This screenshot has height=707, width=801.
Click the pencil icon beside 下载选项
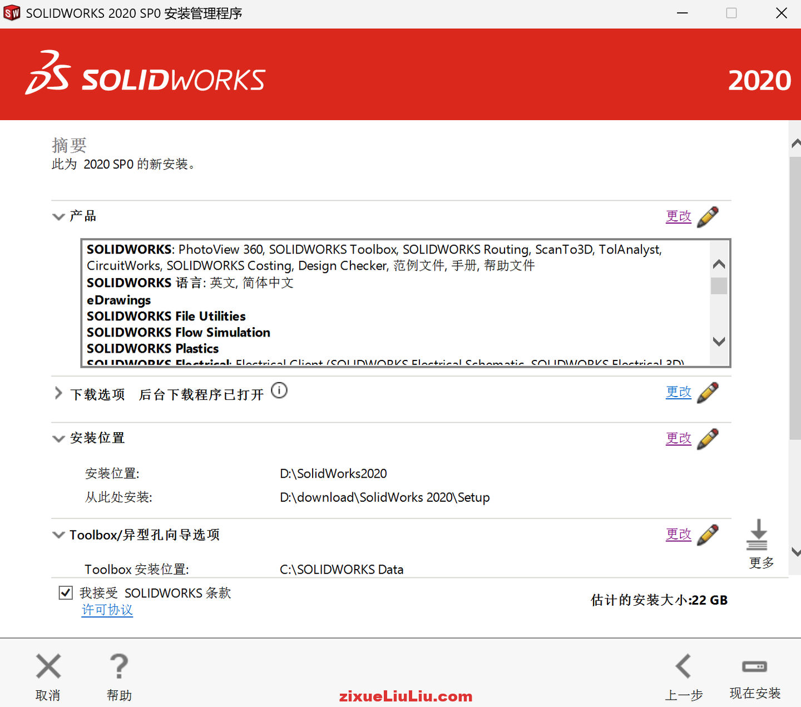(x=708, y=392)
